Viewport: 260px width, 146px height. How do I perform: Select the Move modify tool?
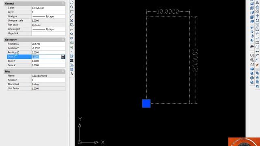click(257, 16)
